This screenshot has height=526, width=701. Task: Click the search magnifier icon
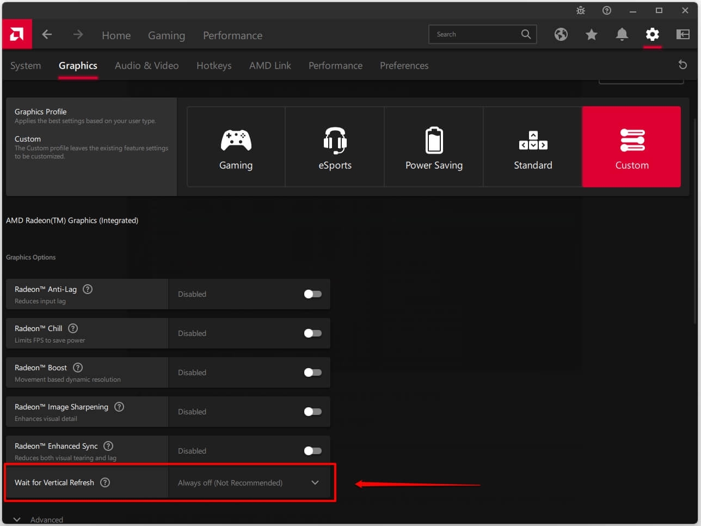tap(526, 34)
